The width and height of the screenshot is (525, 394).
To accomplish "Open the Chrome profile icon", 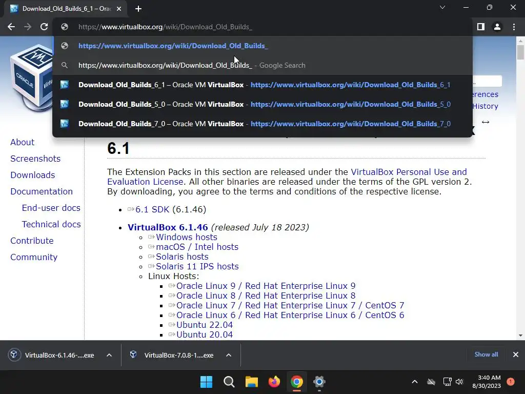I will coord(497,27).
